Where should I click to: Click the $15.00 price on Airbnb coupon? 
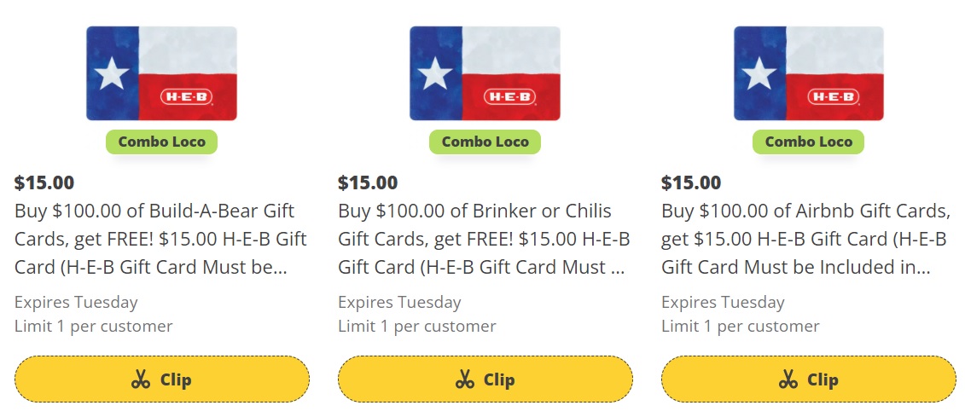pyautogui.click(x=691, y=182)
